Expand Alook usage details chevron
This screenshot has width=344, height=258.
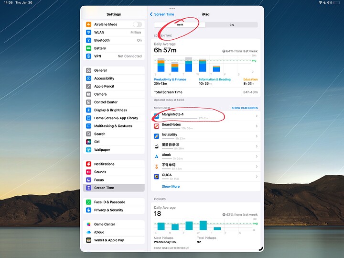[257, 157]
